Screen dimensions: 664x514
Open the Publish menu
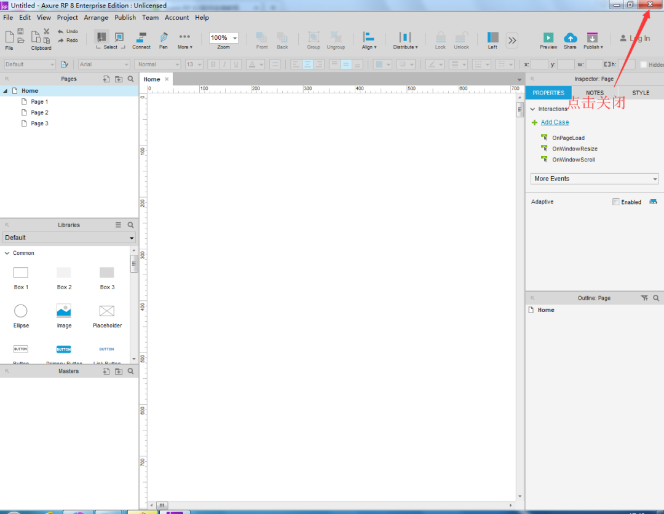pos(125,17)
